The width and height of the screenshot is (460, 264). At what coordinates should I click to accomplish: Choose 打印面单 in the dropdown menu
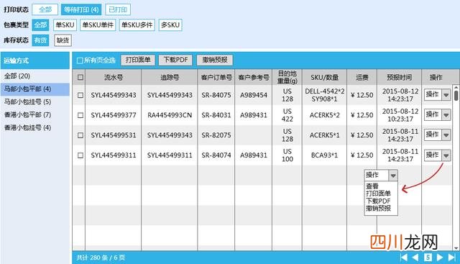(x=378, y=194)
